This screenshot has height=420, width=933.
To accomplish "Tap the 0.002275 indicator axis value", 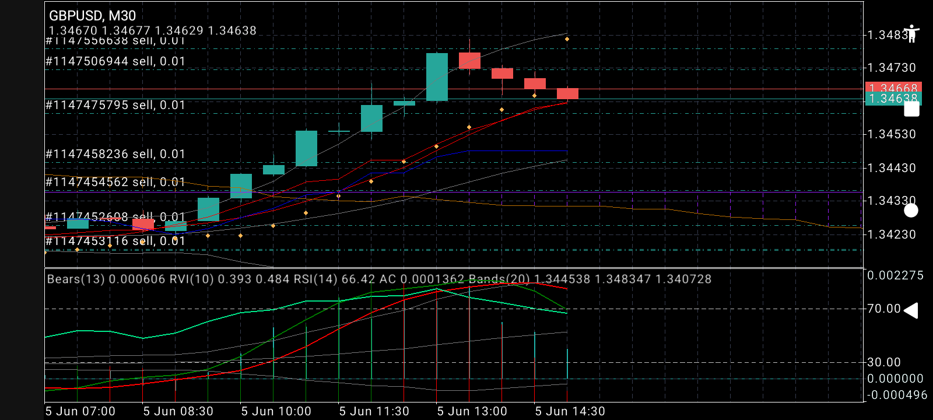I will (x=896, y=275).
